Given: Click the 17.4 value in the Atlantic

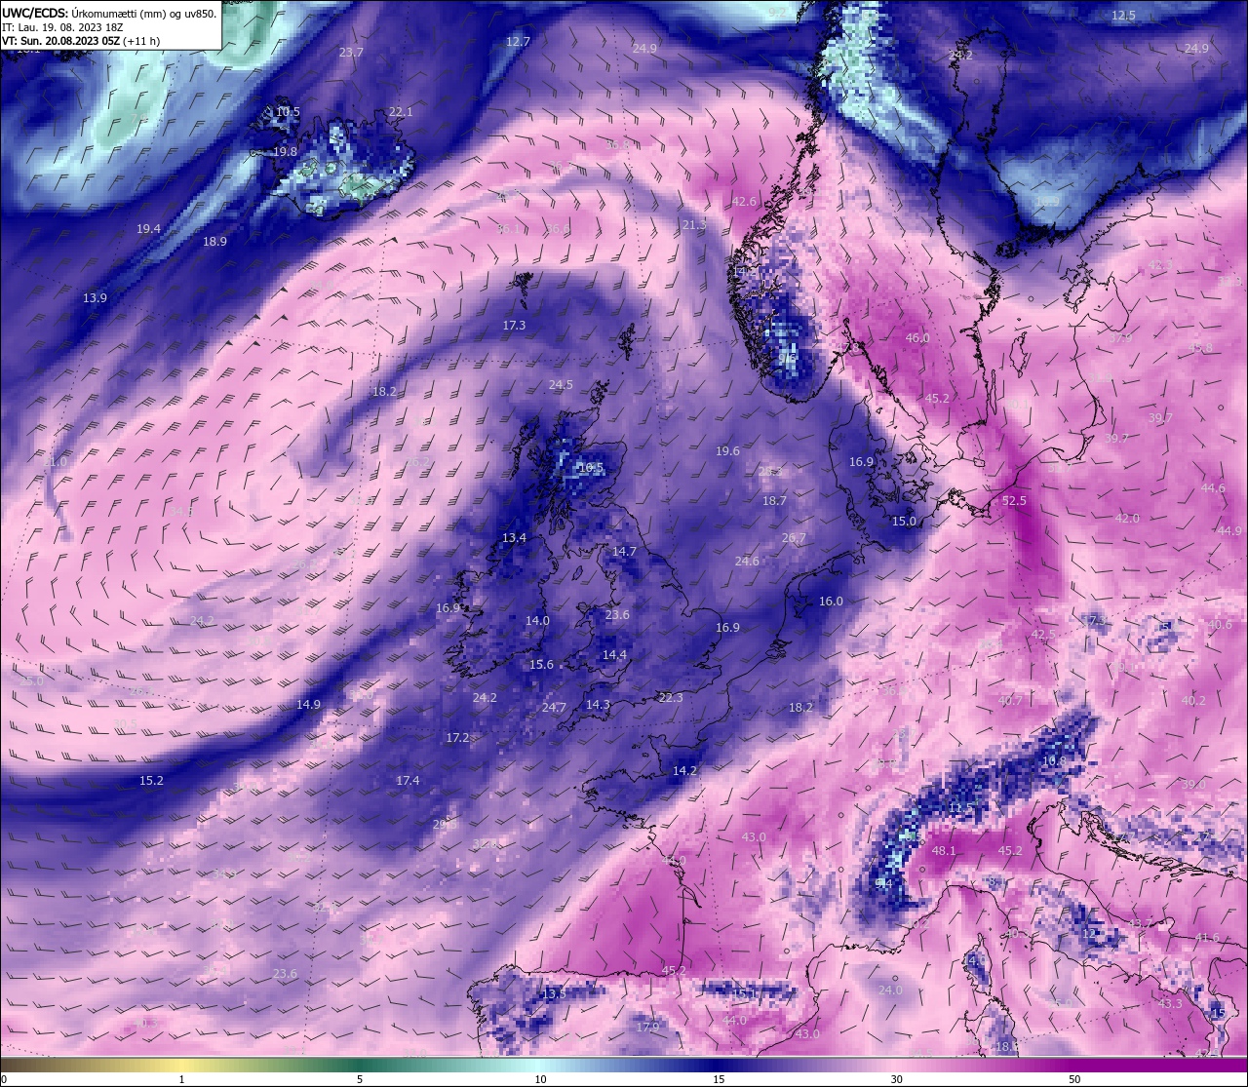Looking at the screenshot, I should pyautogui.click(x=408, y=781).
